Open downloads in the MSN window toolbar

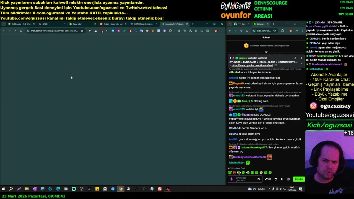pyautogui.click(x=190, y=31)
